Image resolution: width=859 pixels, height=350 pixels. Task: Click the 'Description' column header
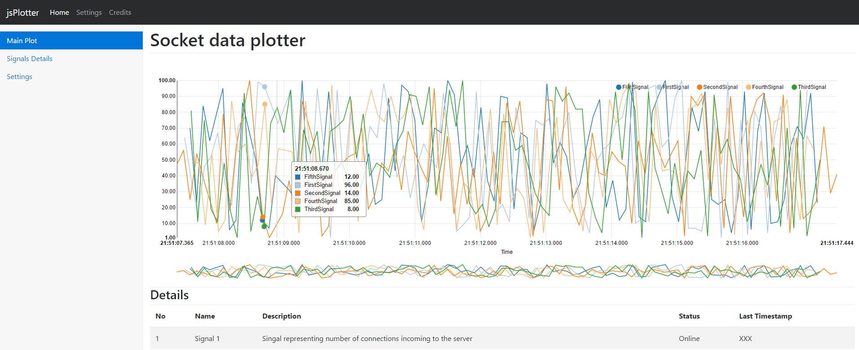(x=282, y=316)
